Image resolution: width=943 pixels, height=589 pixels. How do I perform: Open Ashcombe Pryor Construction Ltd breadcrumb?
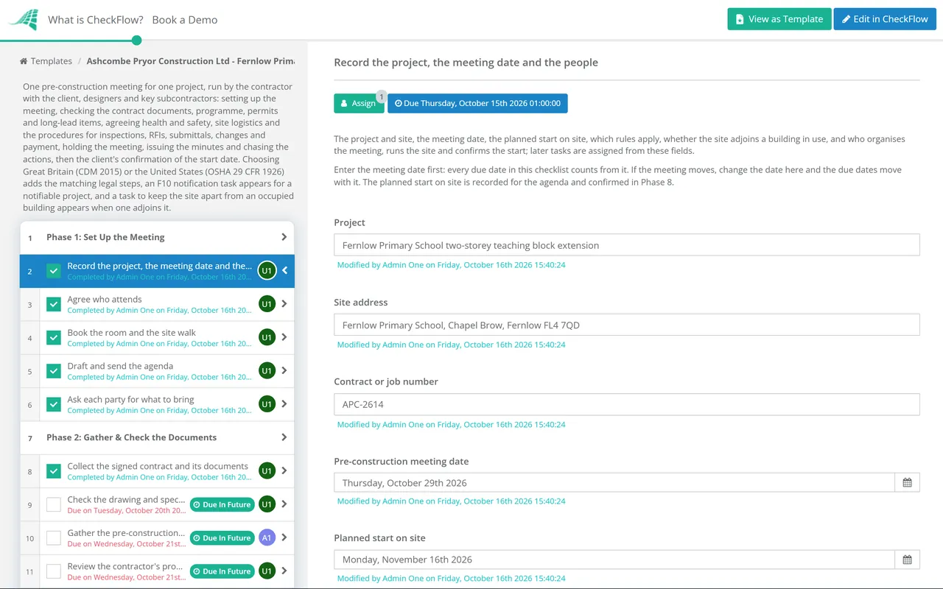pyautogui.click(x=190, y=61)
